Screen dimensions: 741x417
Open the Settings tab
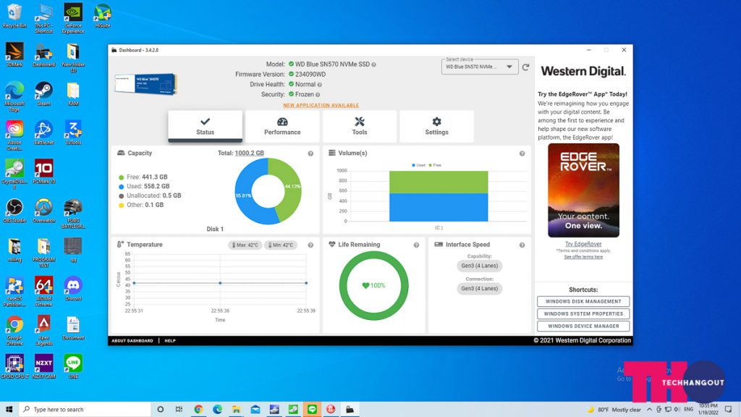pyautogui.click(x=436, y=126)
